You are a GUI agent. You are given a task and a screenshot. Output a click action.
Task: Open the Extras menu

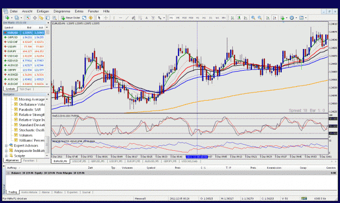click(79, 11)
